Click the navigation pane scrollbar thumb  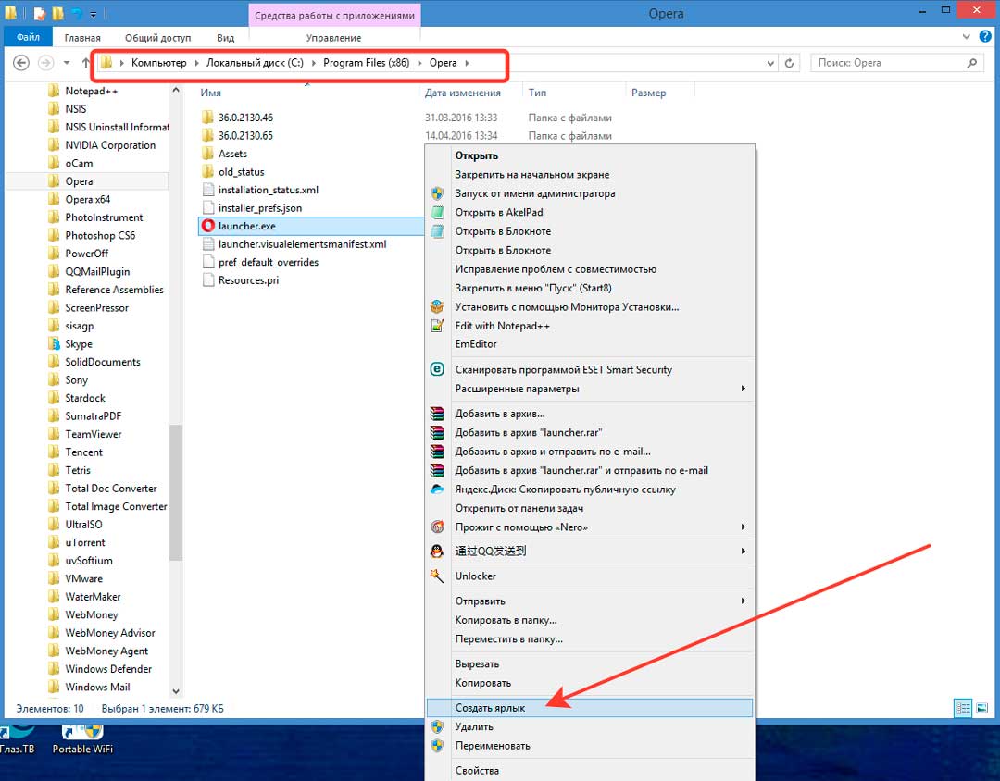[175, 493]
